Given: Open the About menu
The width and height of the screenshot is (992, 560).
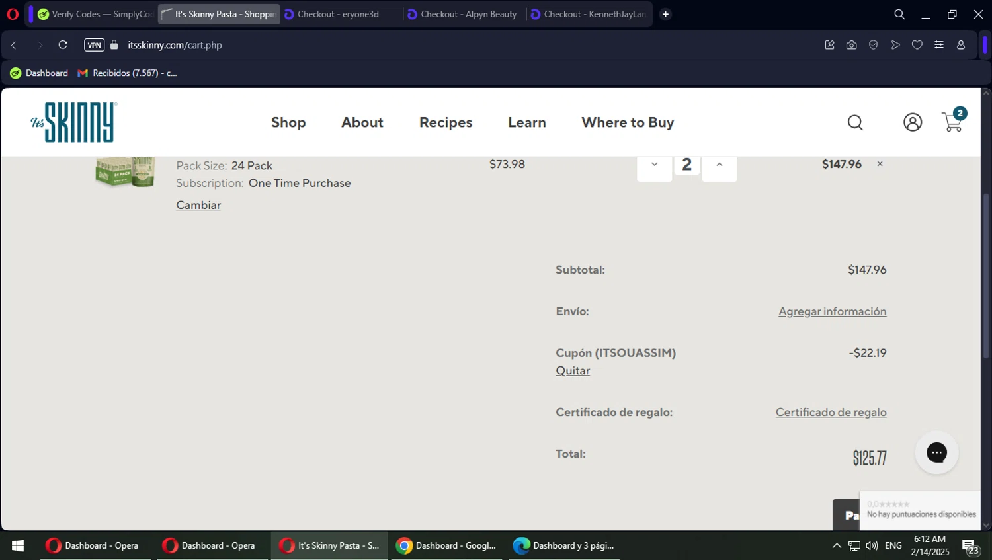Looking at the screenshot, I should pyautogui.click(x=362, y=122).
